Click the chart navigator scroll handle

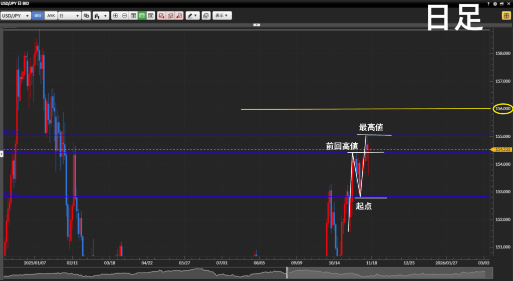287,273
